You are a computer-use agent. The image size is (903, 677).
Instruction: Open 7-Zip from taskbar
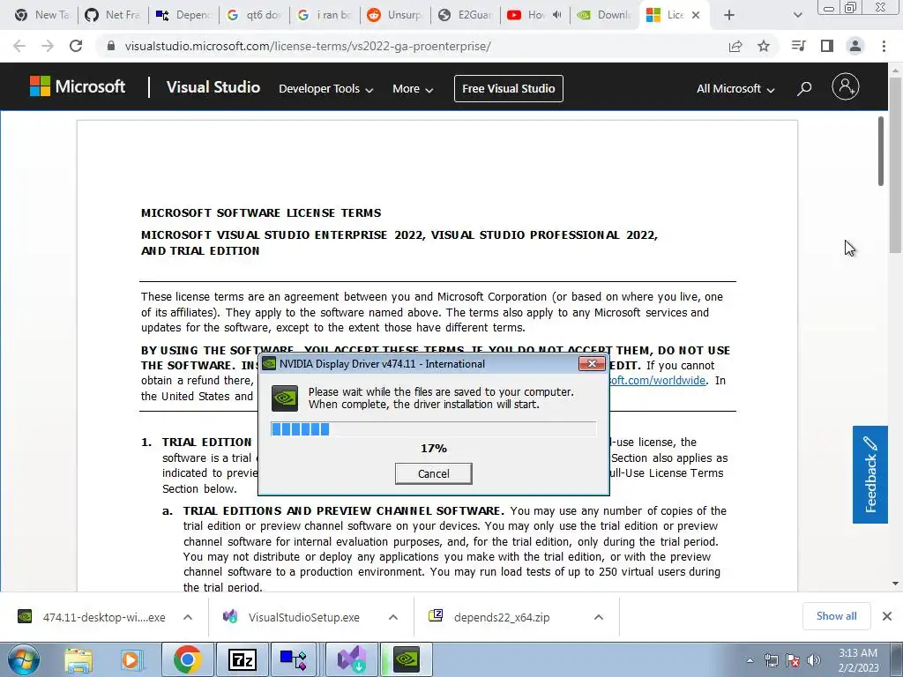click(x=243, y=659)
